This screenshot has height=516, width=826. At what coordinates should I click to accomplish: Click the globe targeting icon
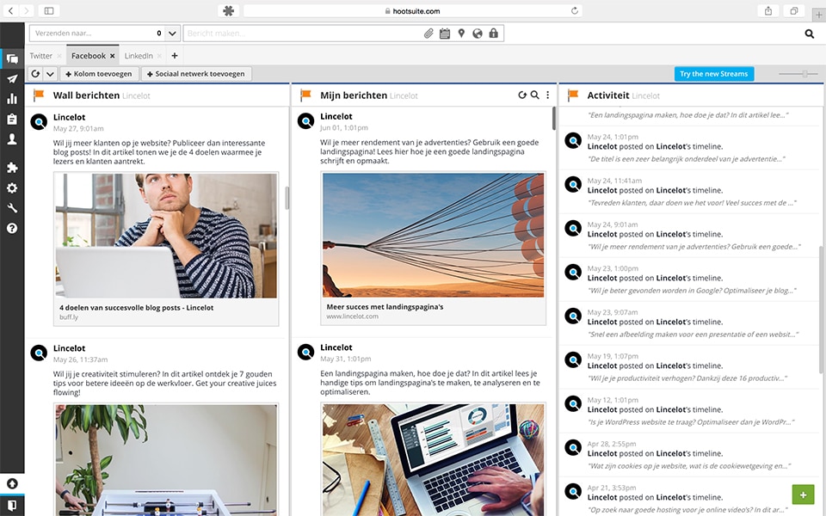tap(478, 34)
